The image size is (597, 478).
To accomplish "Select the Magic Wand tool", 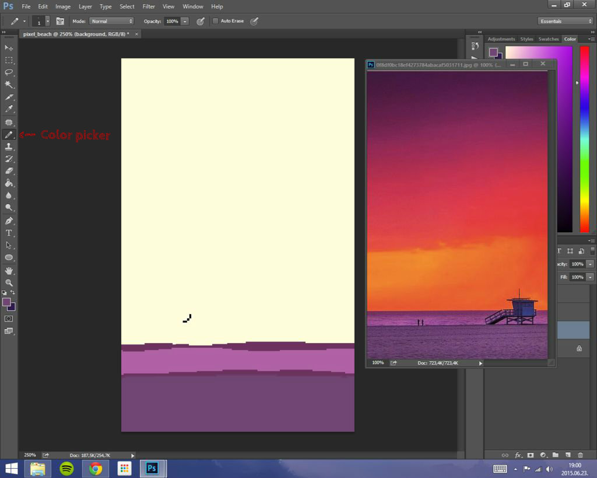I will tap(9, 85).
